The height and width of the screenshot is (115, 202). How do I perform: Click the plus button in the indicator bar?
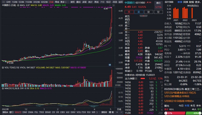coord(117,112)
